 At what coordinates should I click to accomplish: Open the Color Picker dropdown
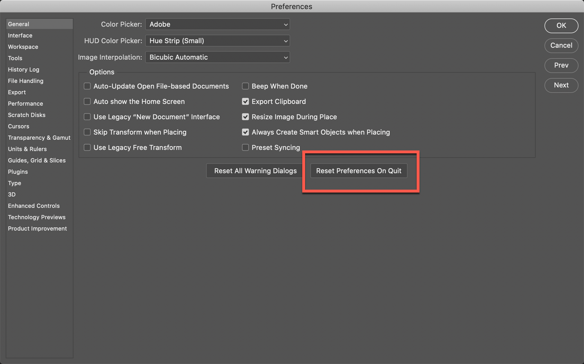coord(217,24)
